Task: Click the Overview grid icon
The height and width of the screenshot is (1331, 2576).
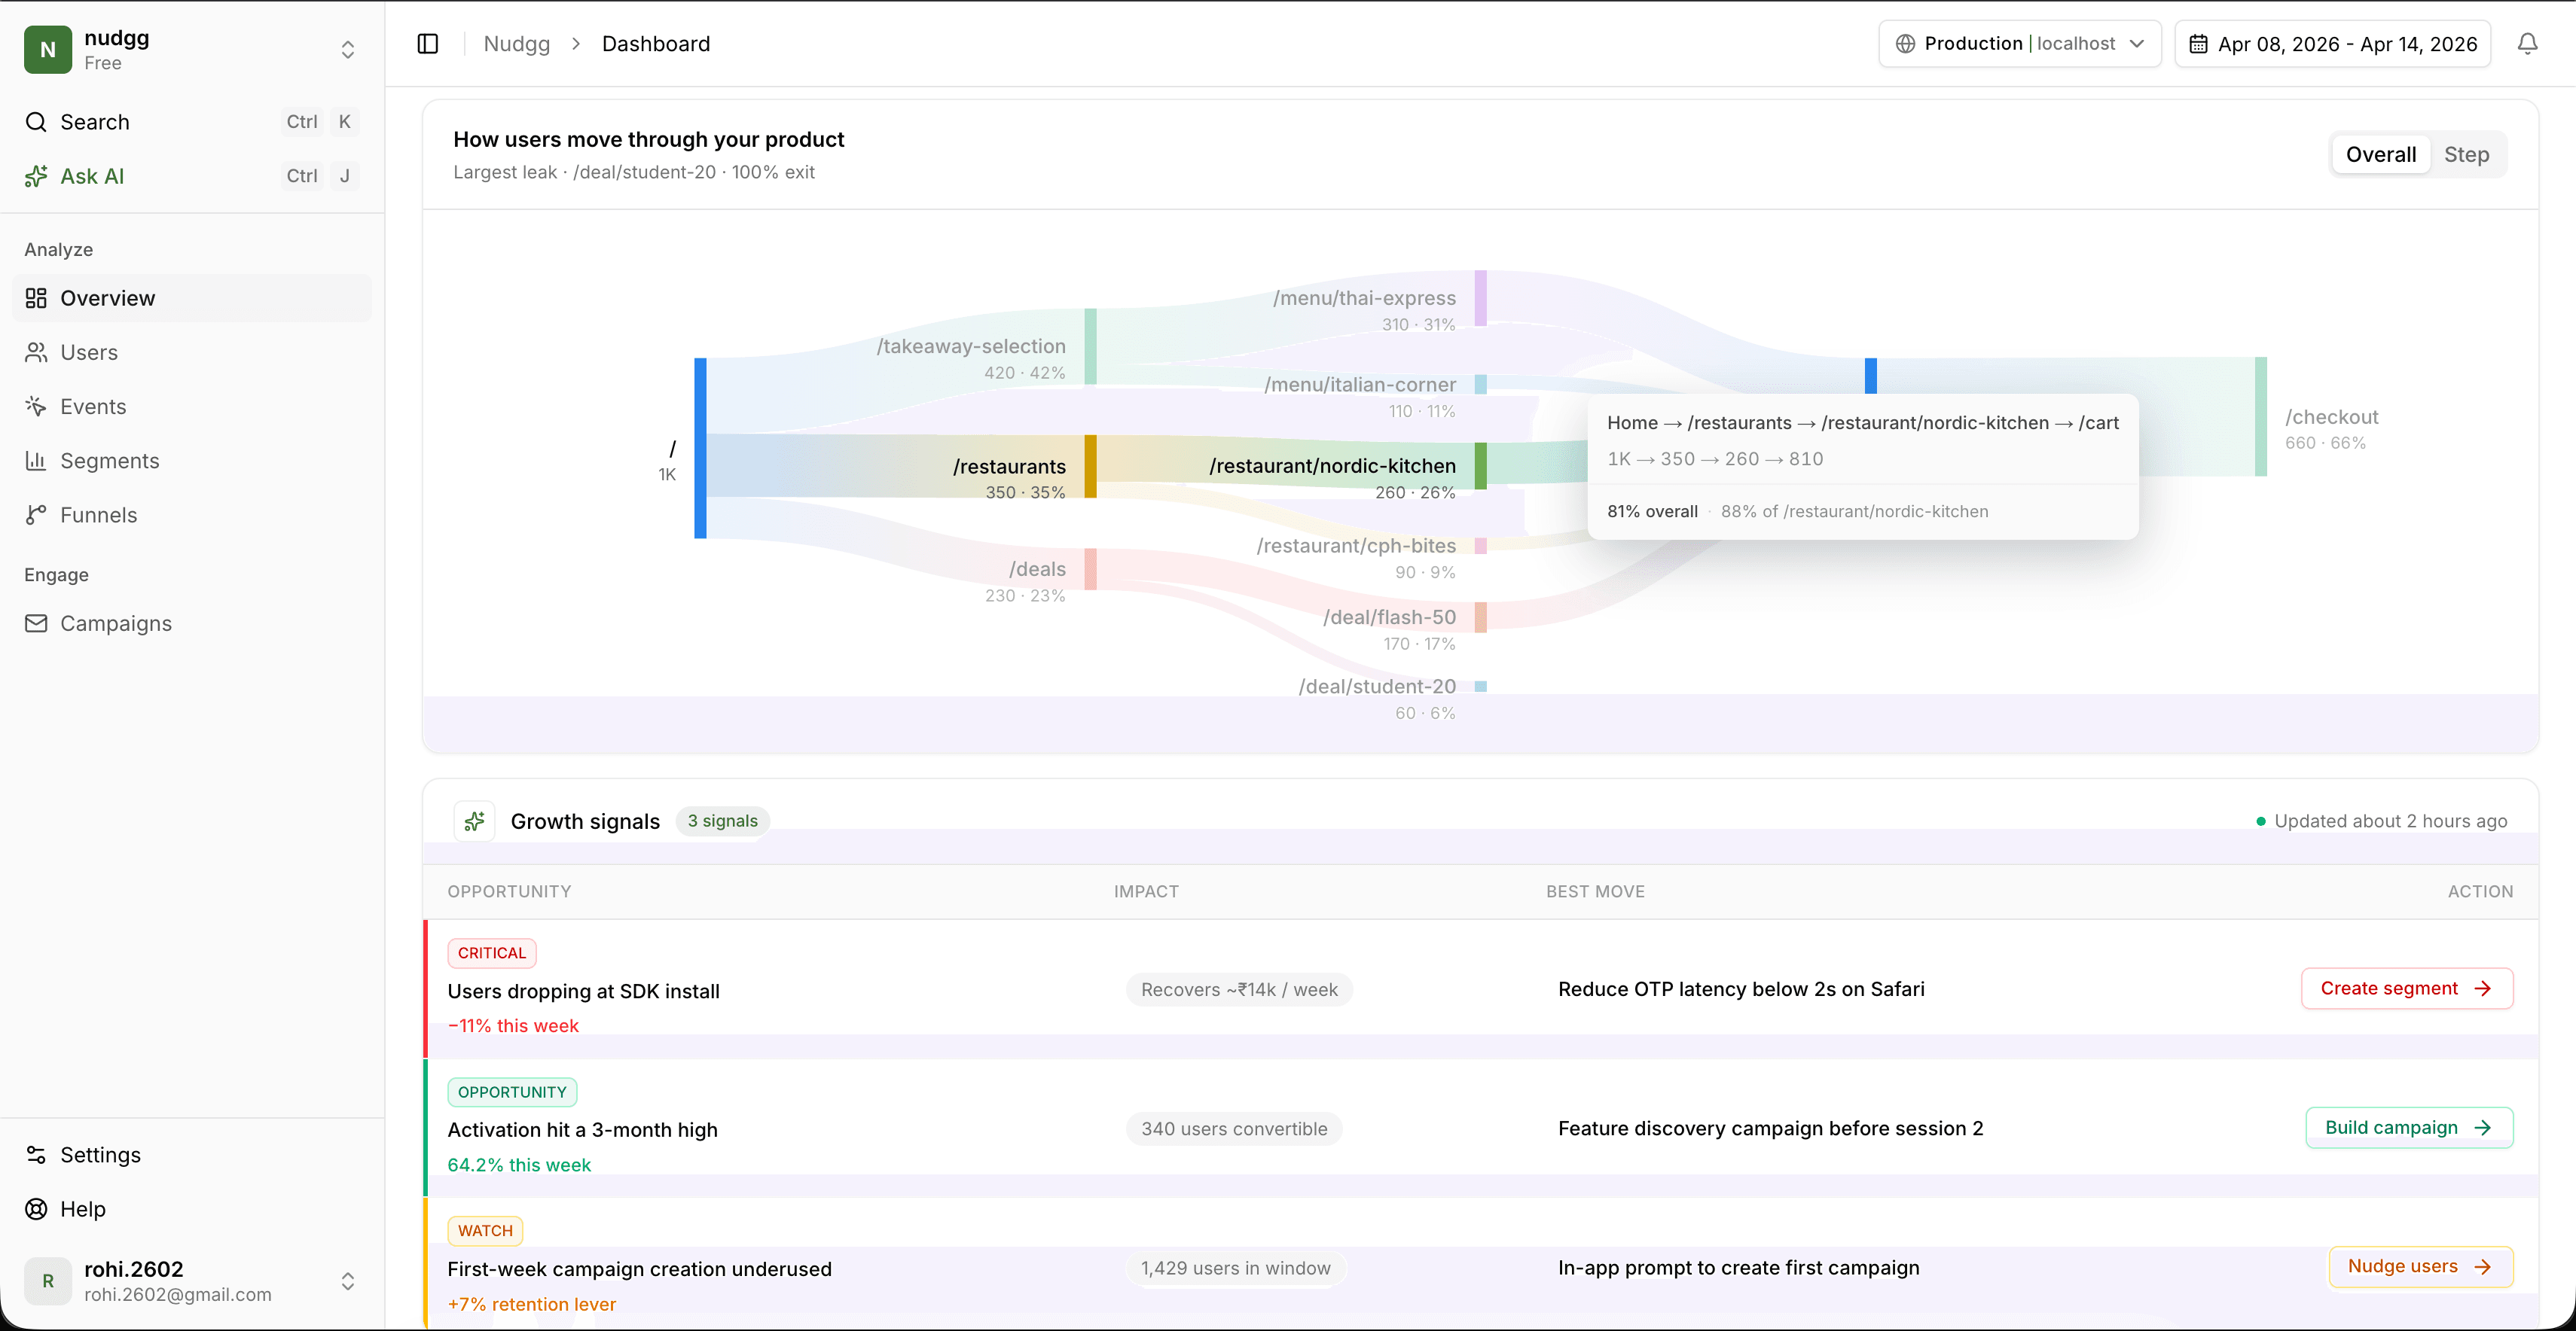Action: tap(36, 298)
